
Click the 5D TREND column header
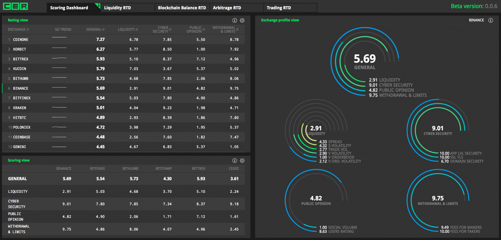[x=63, y=30]
